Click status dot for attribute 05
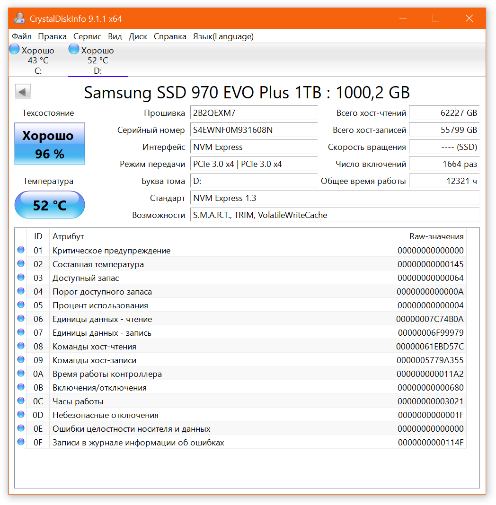This screenshot has width=496, height=505. click(21, 305)
